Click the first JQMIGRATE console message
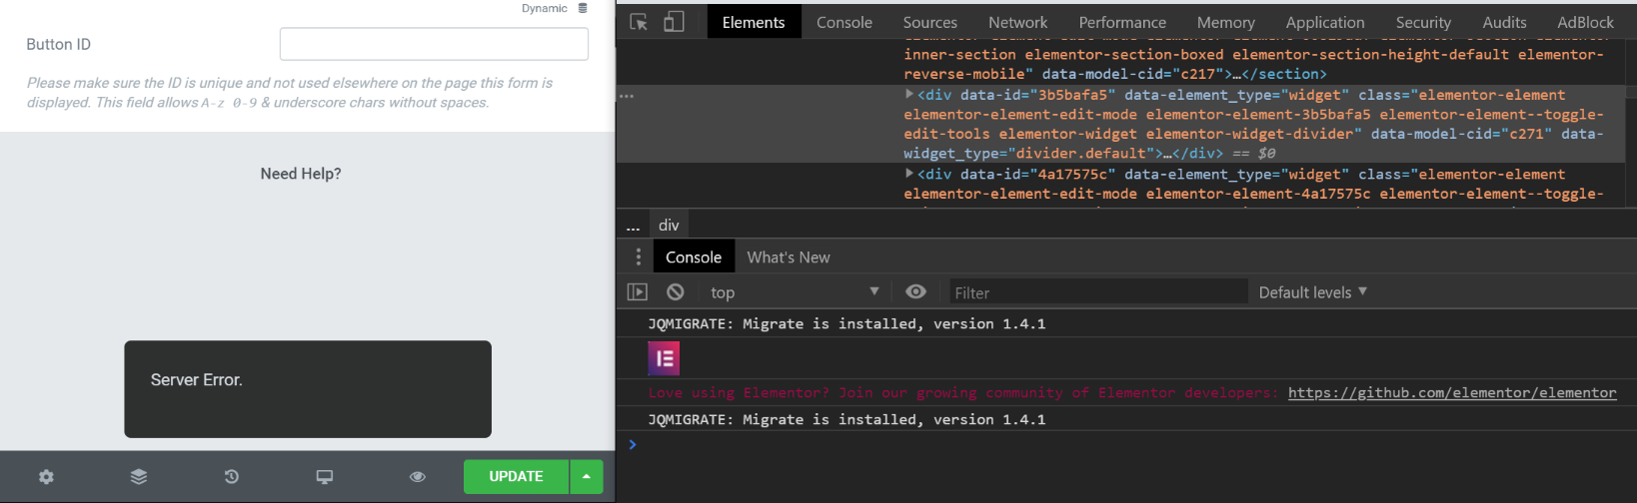 pos(846,324)
